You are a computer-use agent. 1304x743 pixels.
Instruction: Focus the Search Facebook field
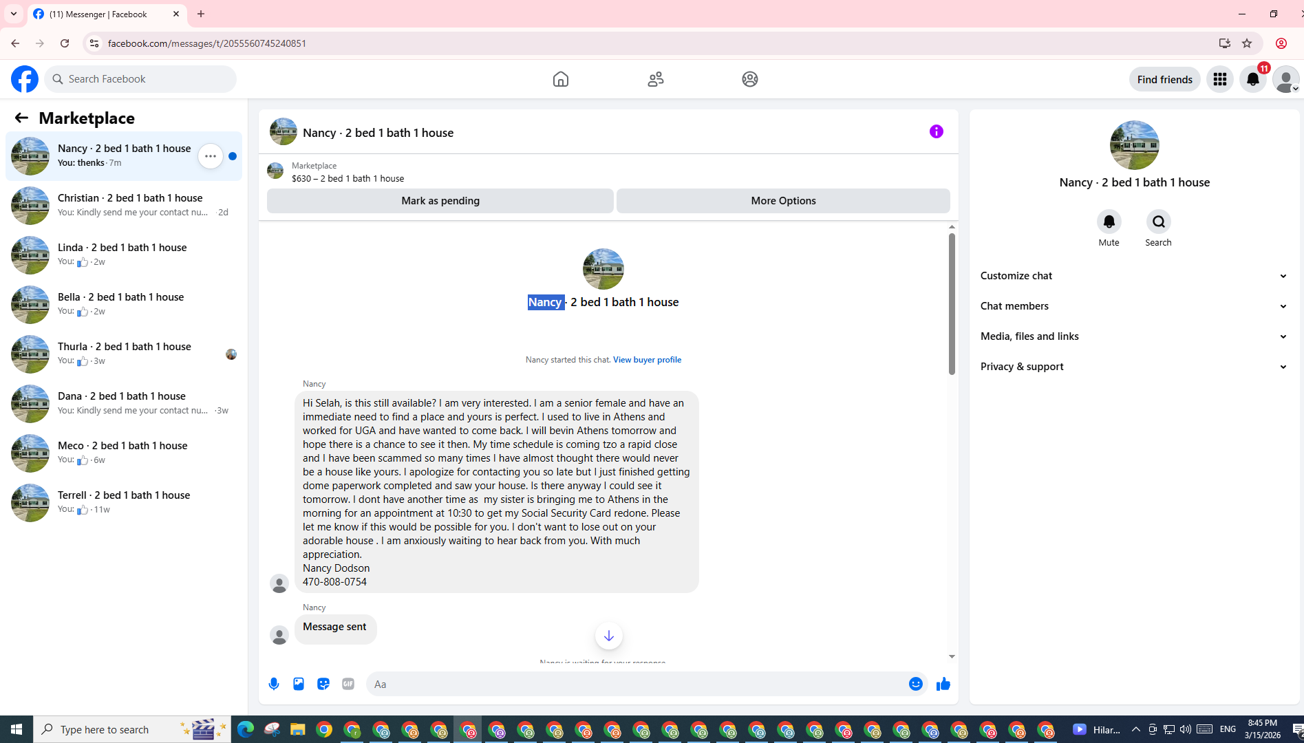coord(141,79)
